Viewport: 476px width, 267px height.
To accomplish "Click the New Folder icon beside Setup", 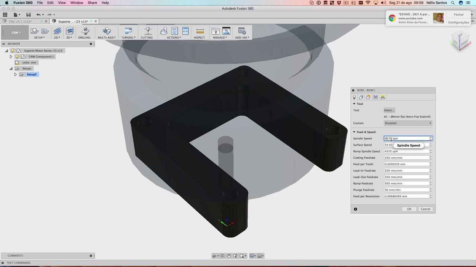I will [x=45, y=31].
